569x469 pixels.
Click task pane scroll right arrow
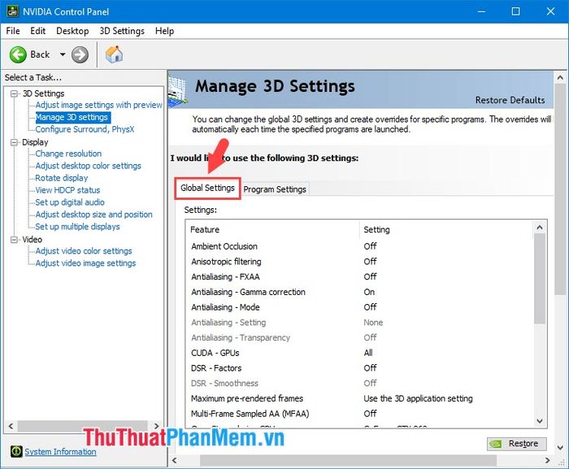(156, 426)
